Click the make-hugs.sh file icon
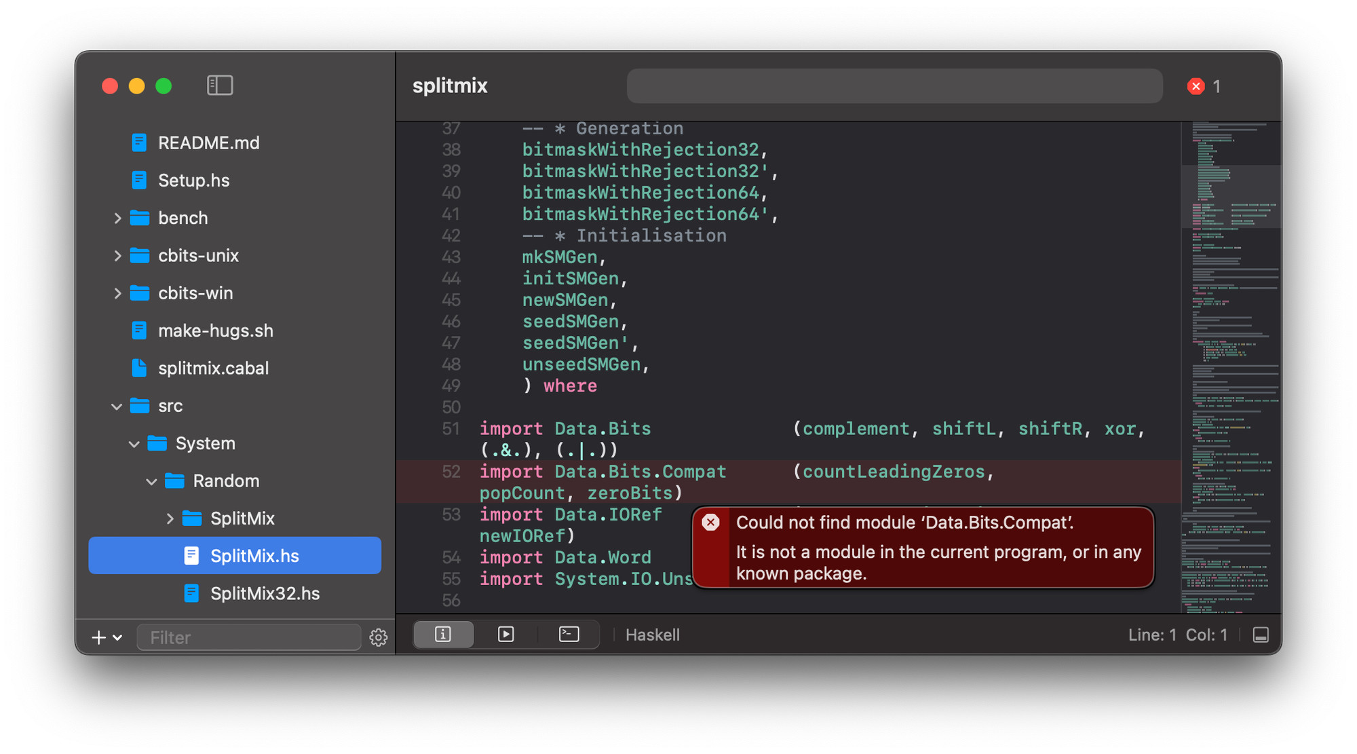Image resolution: width=1357 pixels, height=754 pixels. point(139,331)
